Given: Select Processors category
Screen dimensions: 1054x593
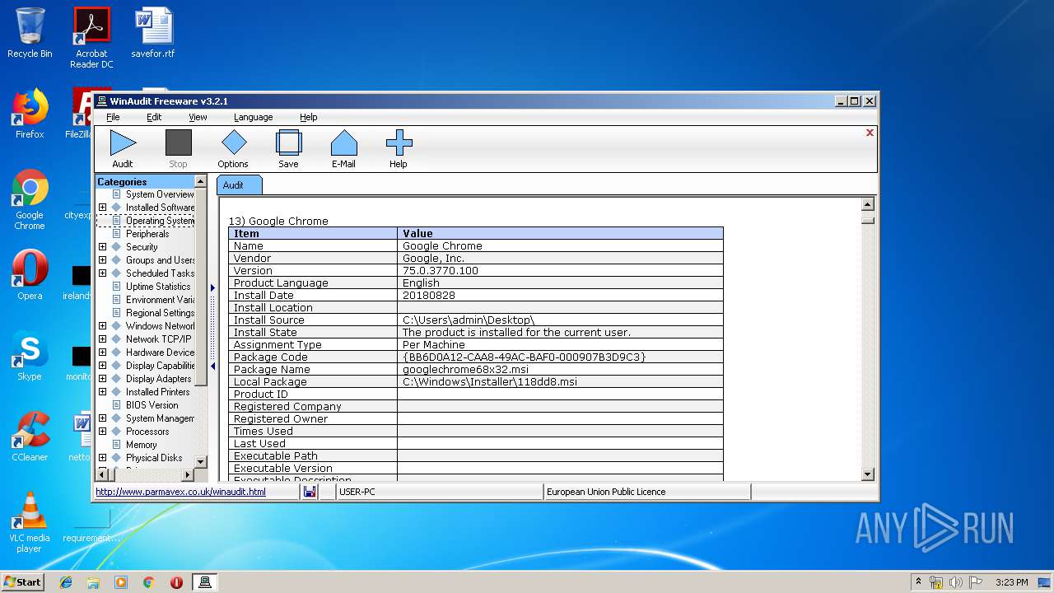Looking at the screenshot, I should tap(147, 432).
